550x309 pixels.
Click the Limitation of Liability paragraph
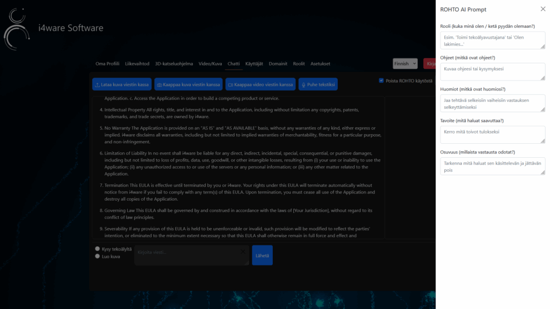[x=242, y=163]
